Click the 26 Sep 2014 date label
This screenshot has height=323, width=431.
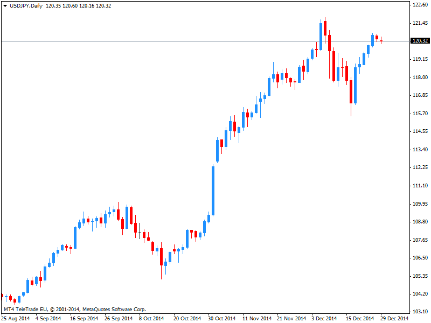click(119, 319)
